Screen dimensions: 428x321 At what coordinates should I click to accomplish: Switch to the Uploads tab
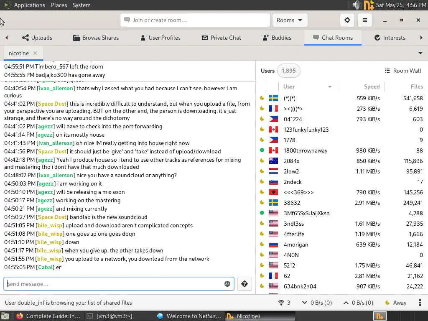pyautogui.click(x=37, y=38)
